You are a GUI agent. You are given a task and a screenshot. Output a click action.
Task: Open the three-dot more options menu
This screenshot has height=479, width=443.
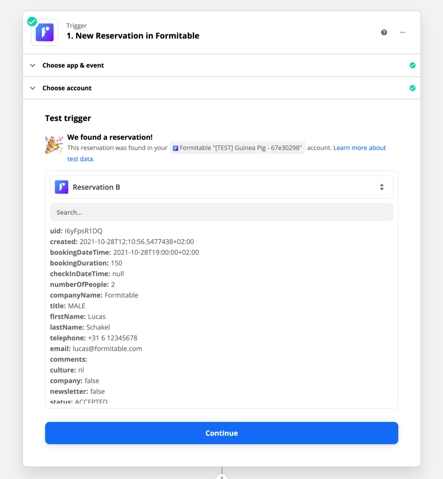[403, 32]
